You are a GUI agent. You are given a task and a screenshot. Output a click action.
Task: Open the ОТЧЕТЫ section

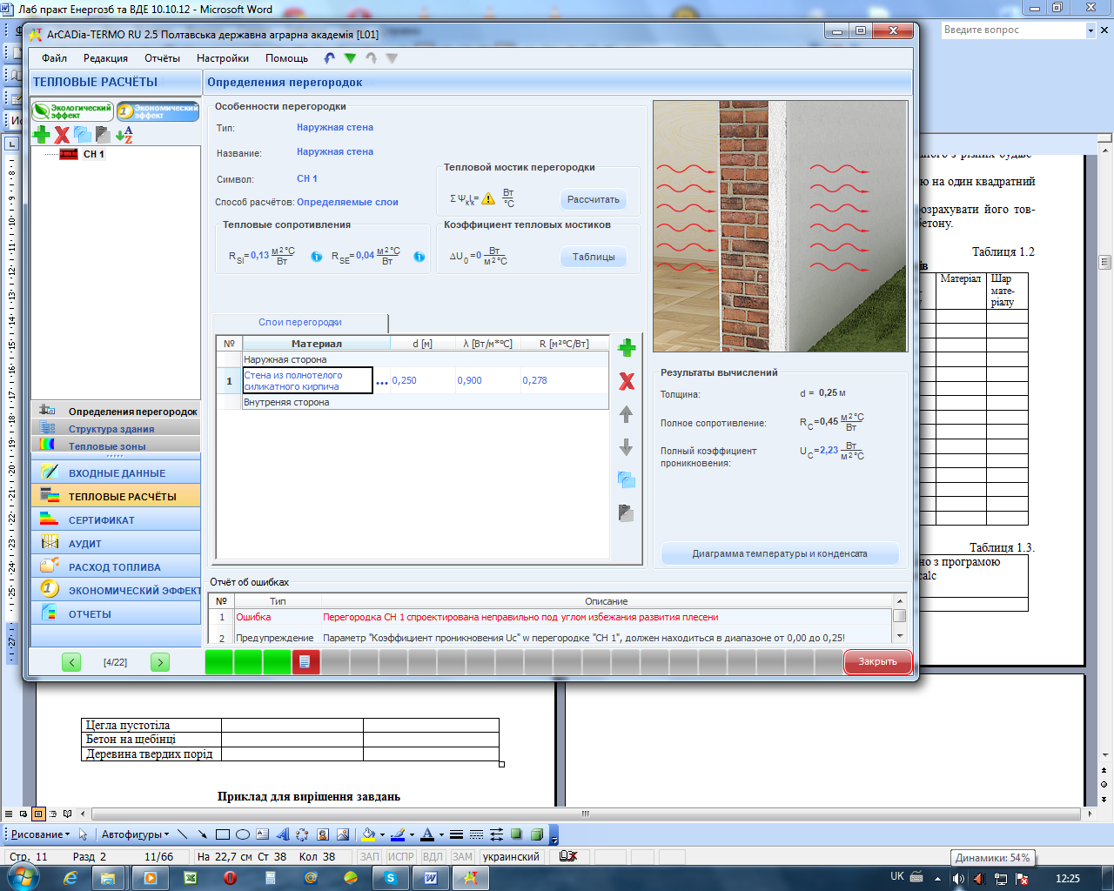coord(116,613)
